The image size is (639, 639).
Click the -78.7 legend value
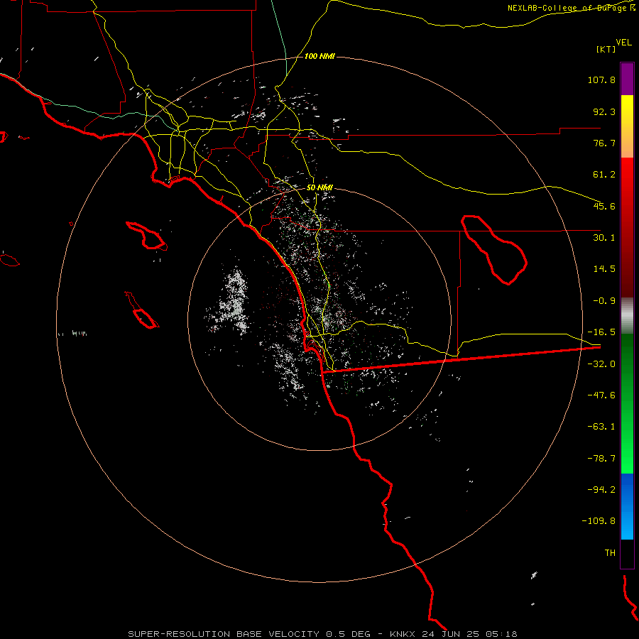click(x=601, y=459)
